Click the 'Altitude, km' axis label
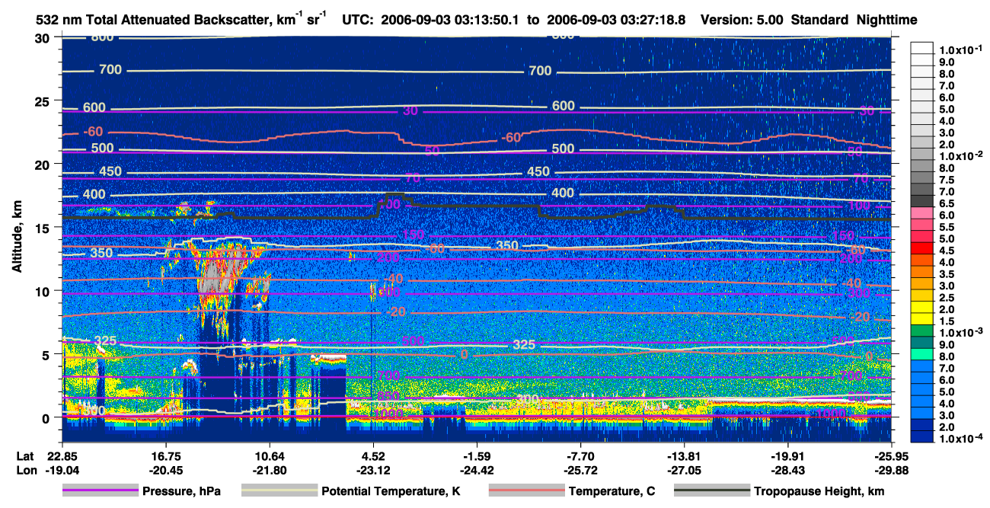 [17, 238]
